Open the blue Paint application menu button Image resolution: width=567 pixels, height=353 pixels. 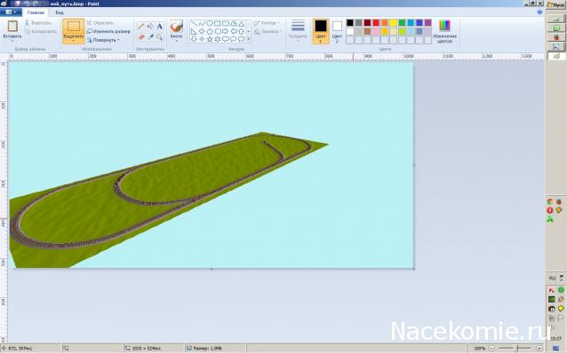[11, 12]
